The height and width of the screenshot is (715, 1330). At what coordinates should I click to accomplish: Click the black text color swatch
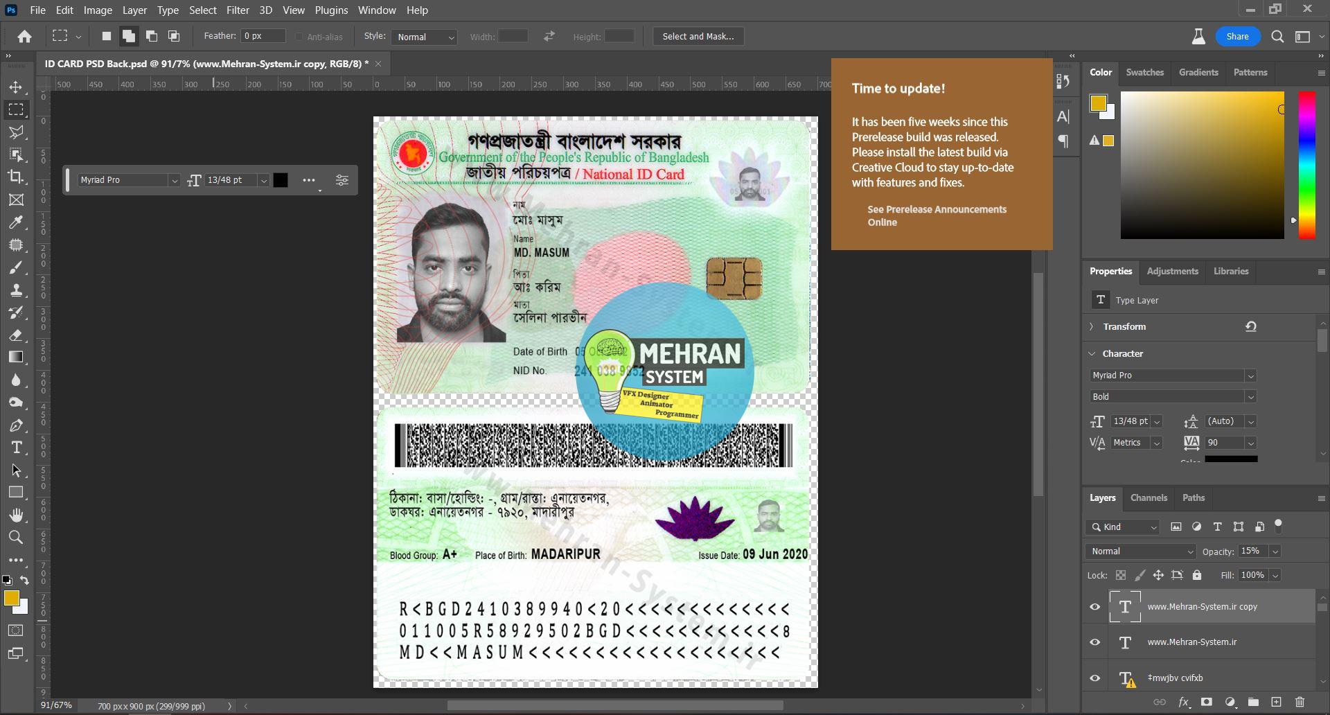pyautogui.click(x=281, y=180)
